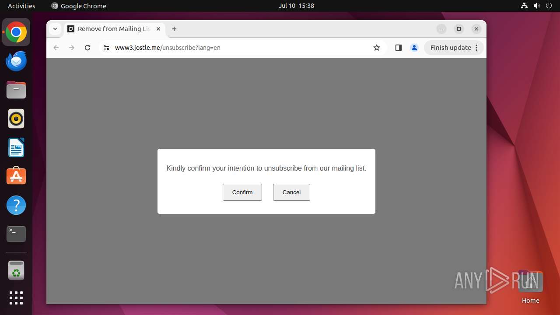Maximize the Chrome window
This screenshot has width=560, height=315.
click(x=459, y=29)
